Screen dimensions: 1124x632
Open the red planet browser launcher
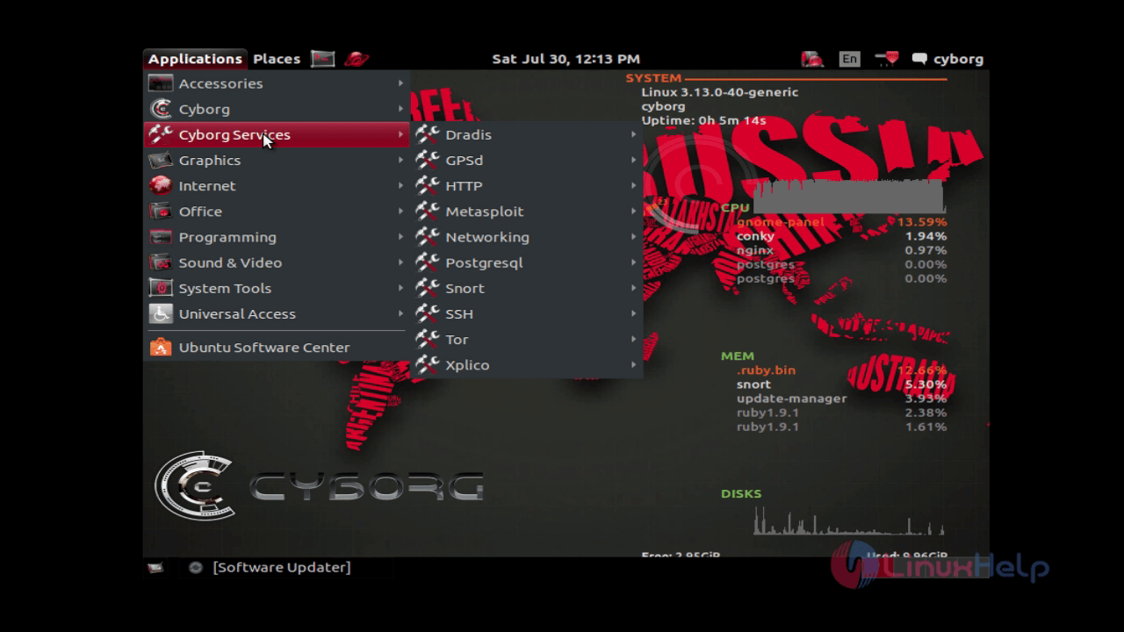[x=357, y=59]
